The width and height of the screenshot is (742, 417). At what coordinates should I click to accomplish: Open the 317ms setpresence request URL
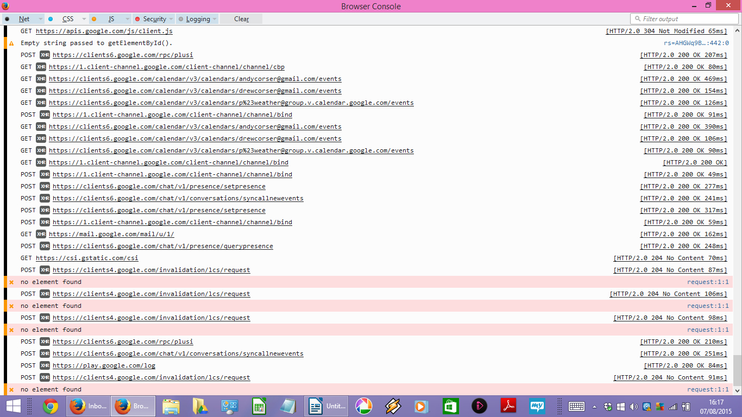[159, 210]
